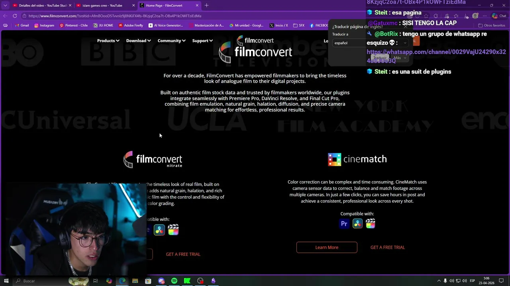
Task: Expand the Más options in translate popup
Action: [x=399, y=58]
